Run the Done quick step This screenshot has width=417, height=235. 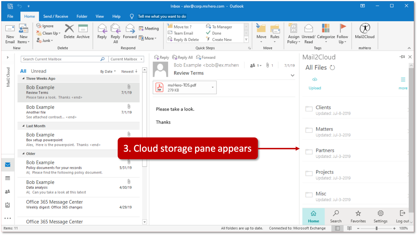[x=213, y=33]
